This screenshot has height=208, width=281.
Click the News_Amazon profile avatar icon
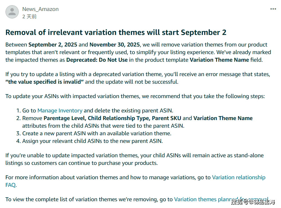pos(12,12)
